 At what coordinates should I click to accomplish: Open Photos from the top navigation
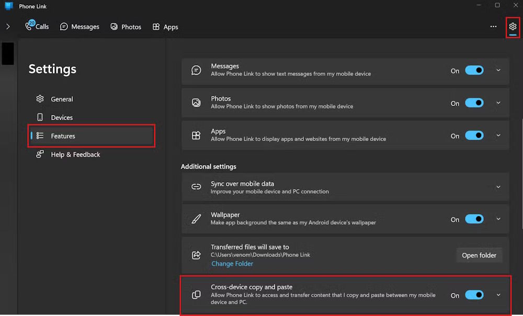pyautogui.click(x=126, y=26)
